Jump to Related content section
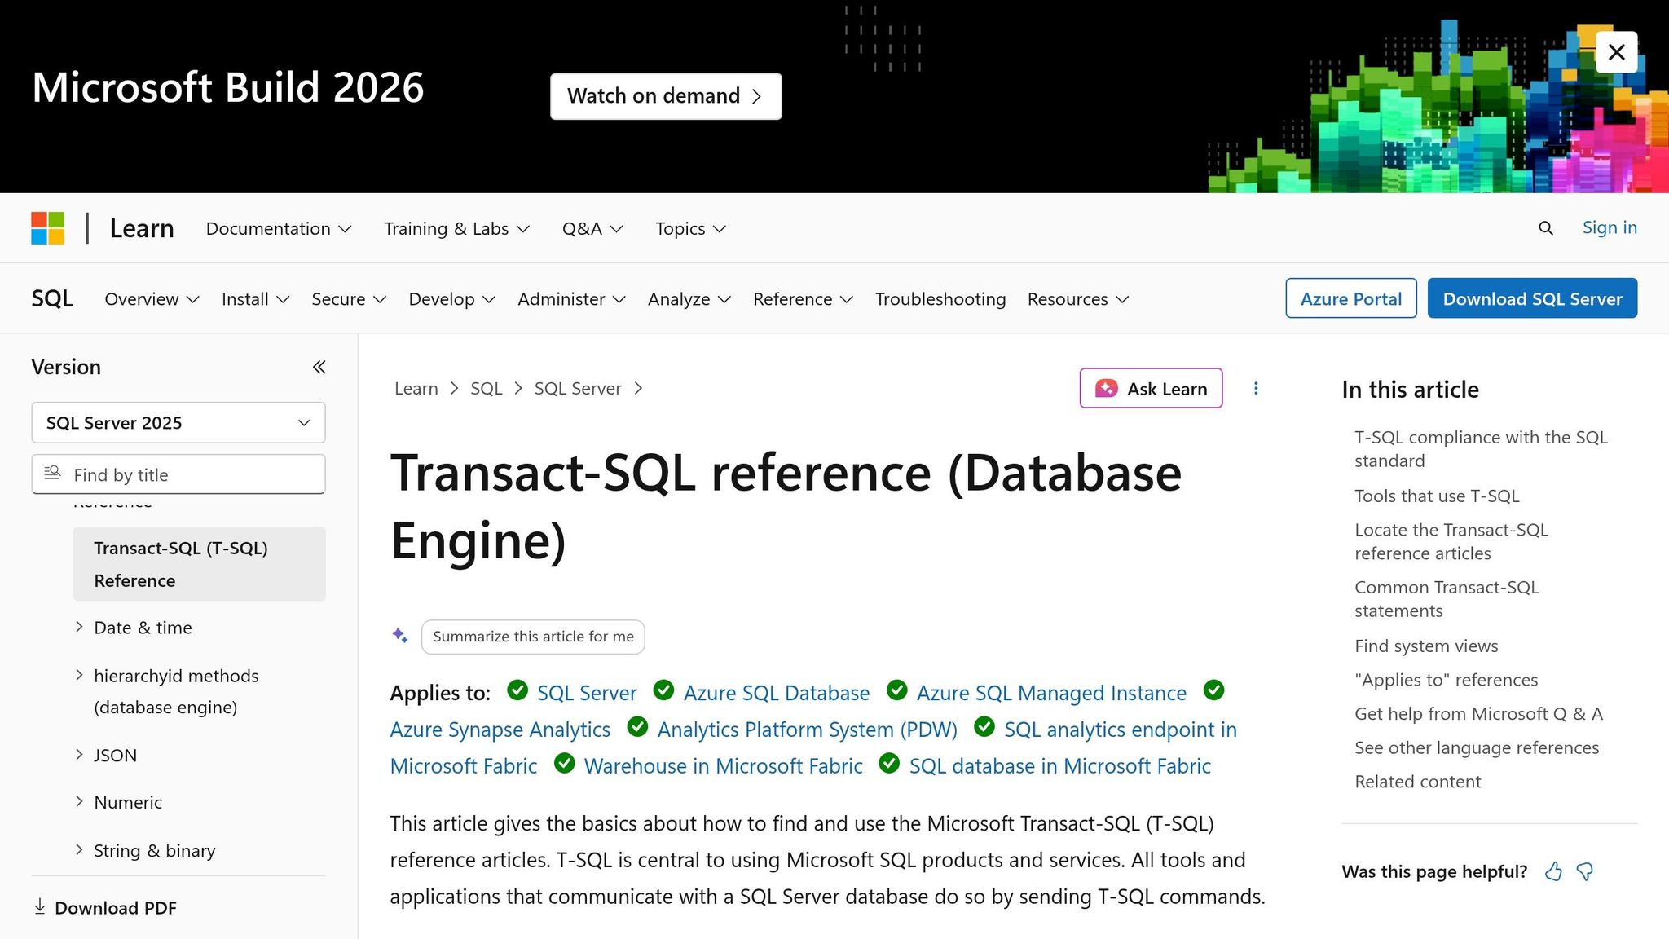The image size is (1669, 939). click(1417, 782)
